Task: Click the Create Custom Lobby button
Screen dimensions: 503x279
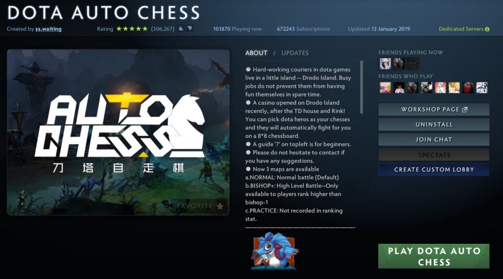Action: (434, 170)
